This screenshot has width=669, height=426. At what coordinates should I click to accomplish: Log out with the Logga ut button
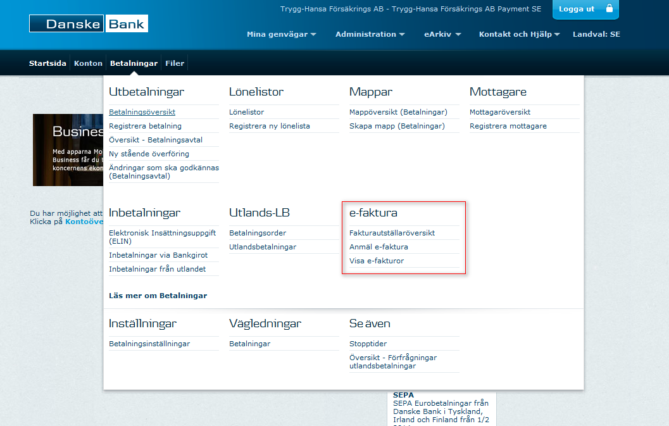point(585,9)
